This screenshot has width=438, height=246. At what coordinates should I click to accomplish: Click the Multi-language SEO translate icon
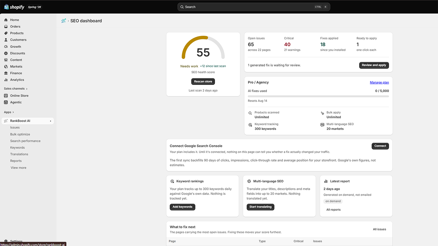(x=322, y=125)
